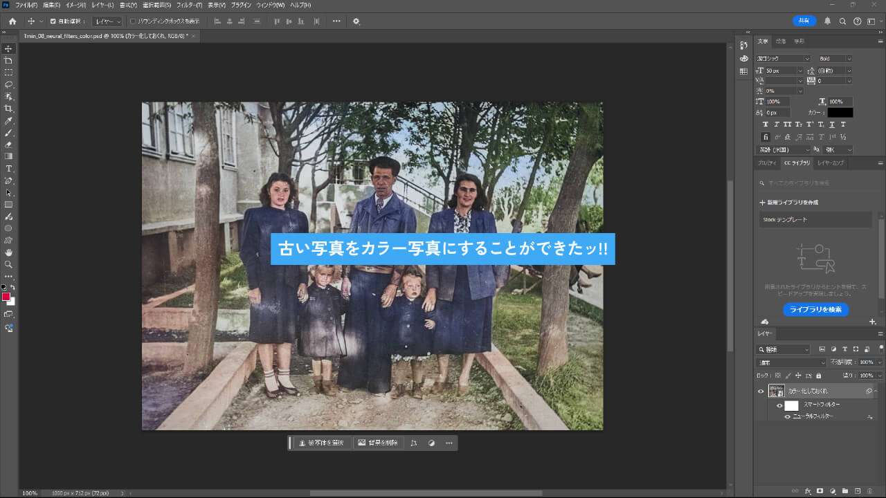Viewport: 886px width, 498px height.
Task: Toggle the auto-select checkbox
Action: tap(53, 21)
